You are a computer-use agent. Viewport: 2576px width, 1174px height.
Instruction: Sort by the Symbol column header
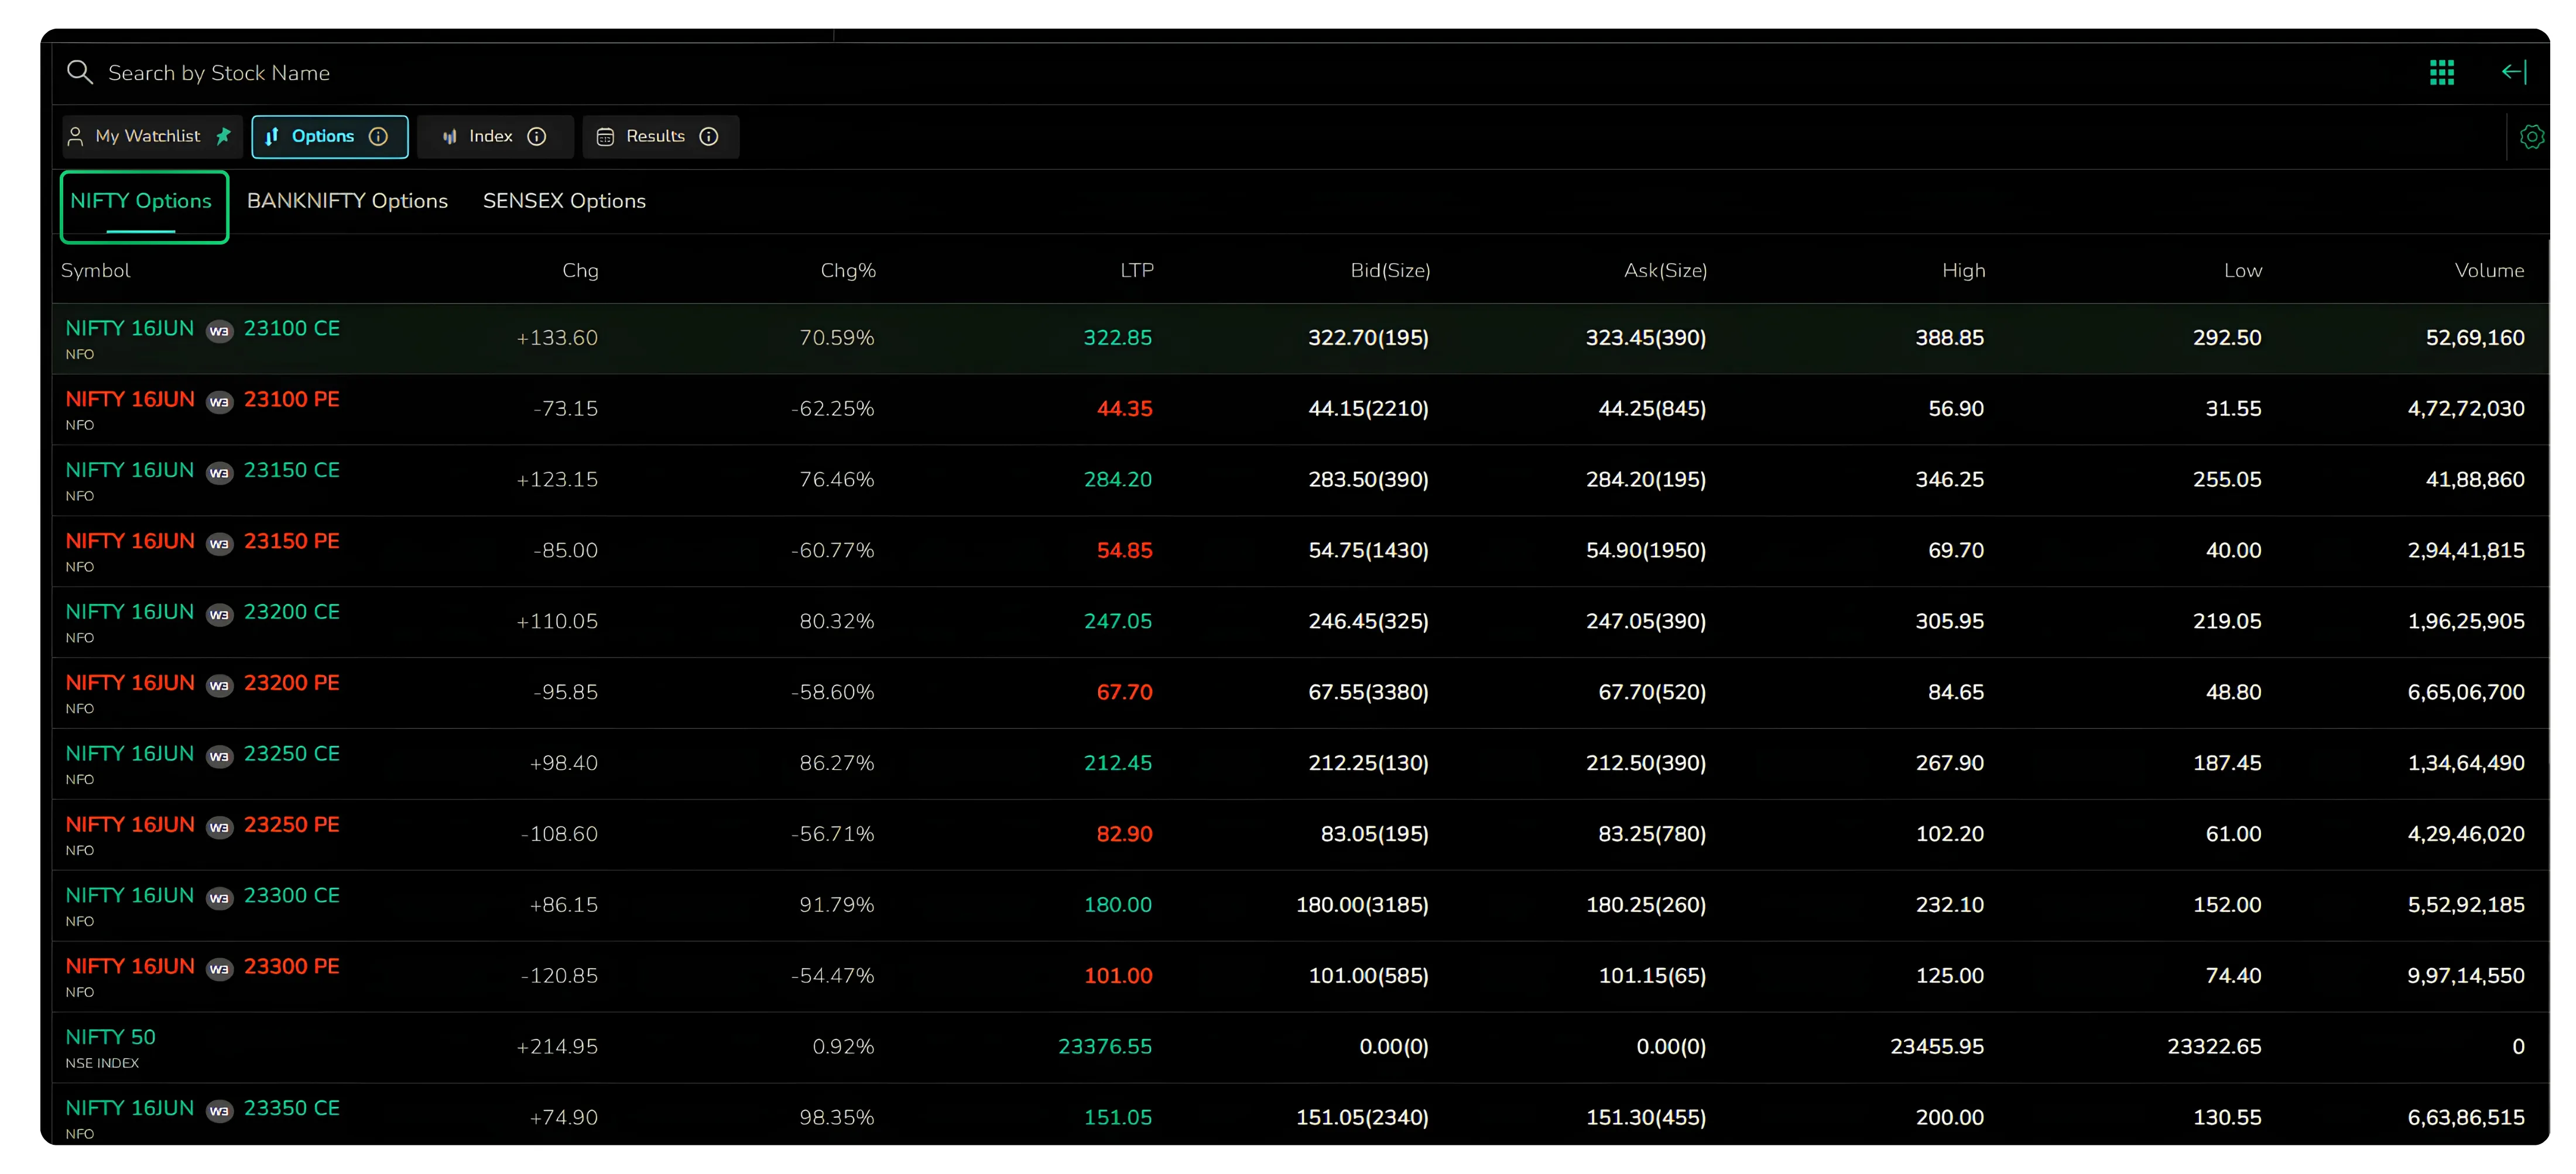pos(95,271)
